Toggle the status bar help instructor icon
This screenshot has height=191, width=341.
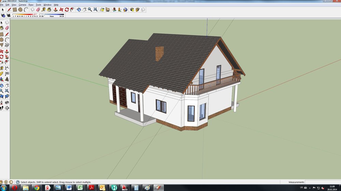[x=18, y=182]
